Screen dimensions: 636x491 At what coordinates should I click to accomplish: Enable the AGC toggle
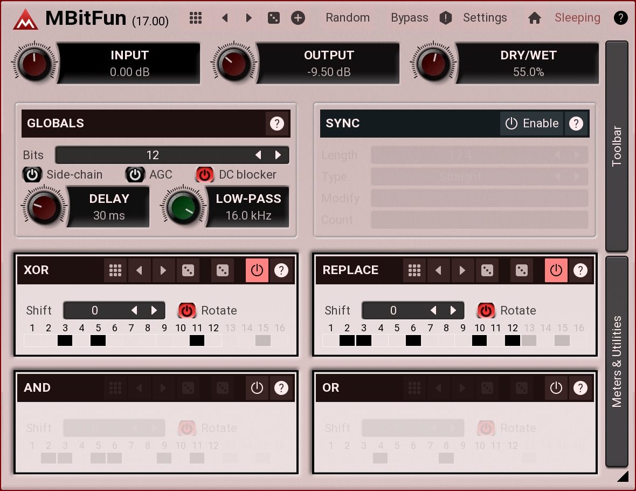(x=135, y=175)
